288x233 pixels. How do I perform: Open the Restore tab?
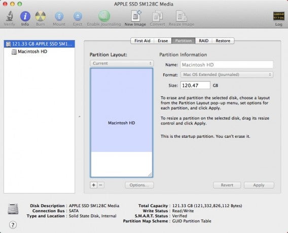pos(223,41)
